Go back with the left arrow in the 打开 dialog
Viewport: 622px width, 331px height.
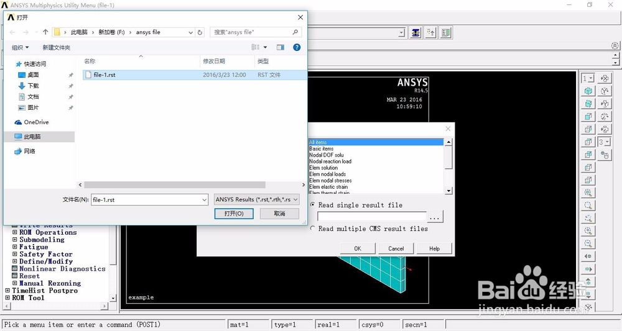click(x=12, y=32)
